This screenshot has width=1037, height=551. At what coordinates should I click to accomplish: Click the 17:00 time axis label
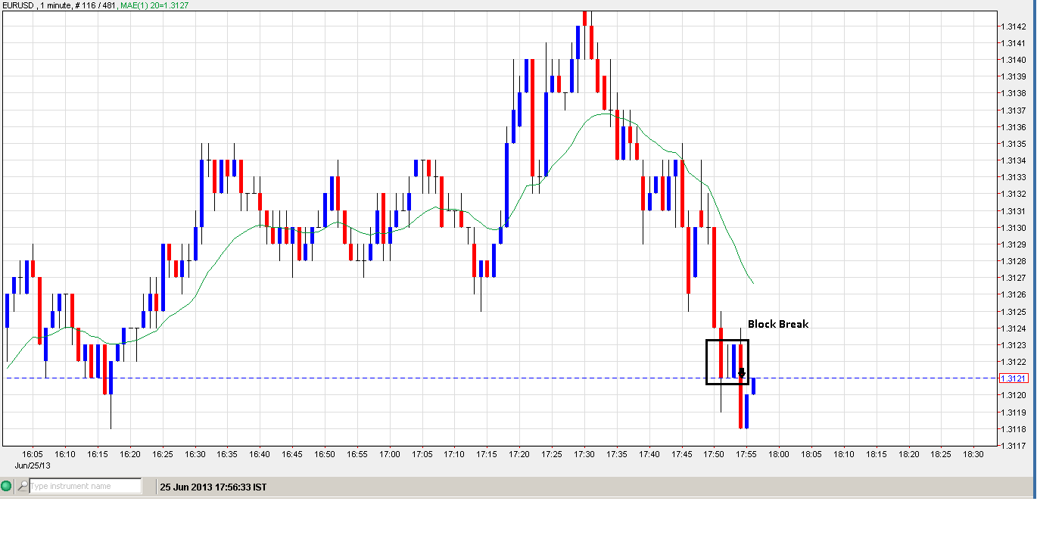390,454
